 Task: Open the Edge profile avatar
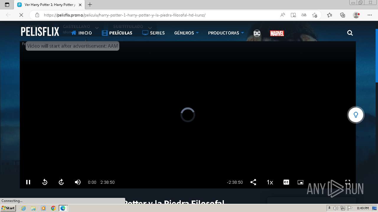(x=356, y=15)
